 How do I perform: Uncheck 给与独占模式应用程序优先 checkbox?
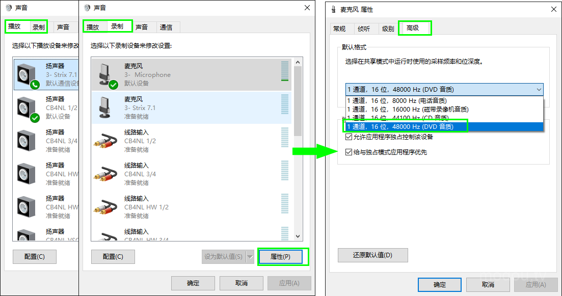click(349, 152)
